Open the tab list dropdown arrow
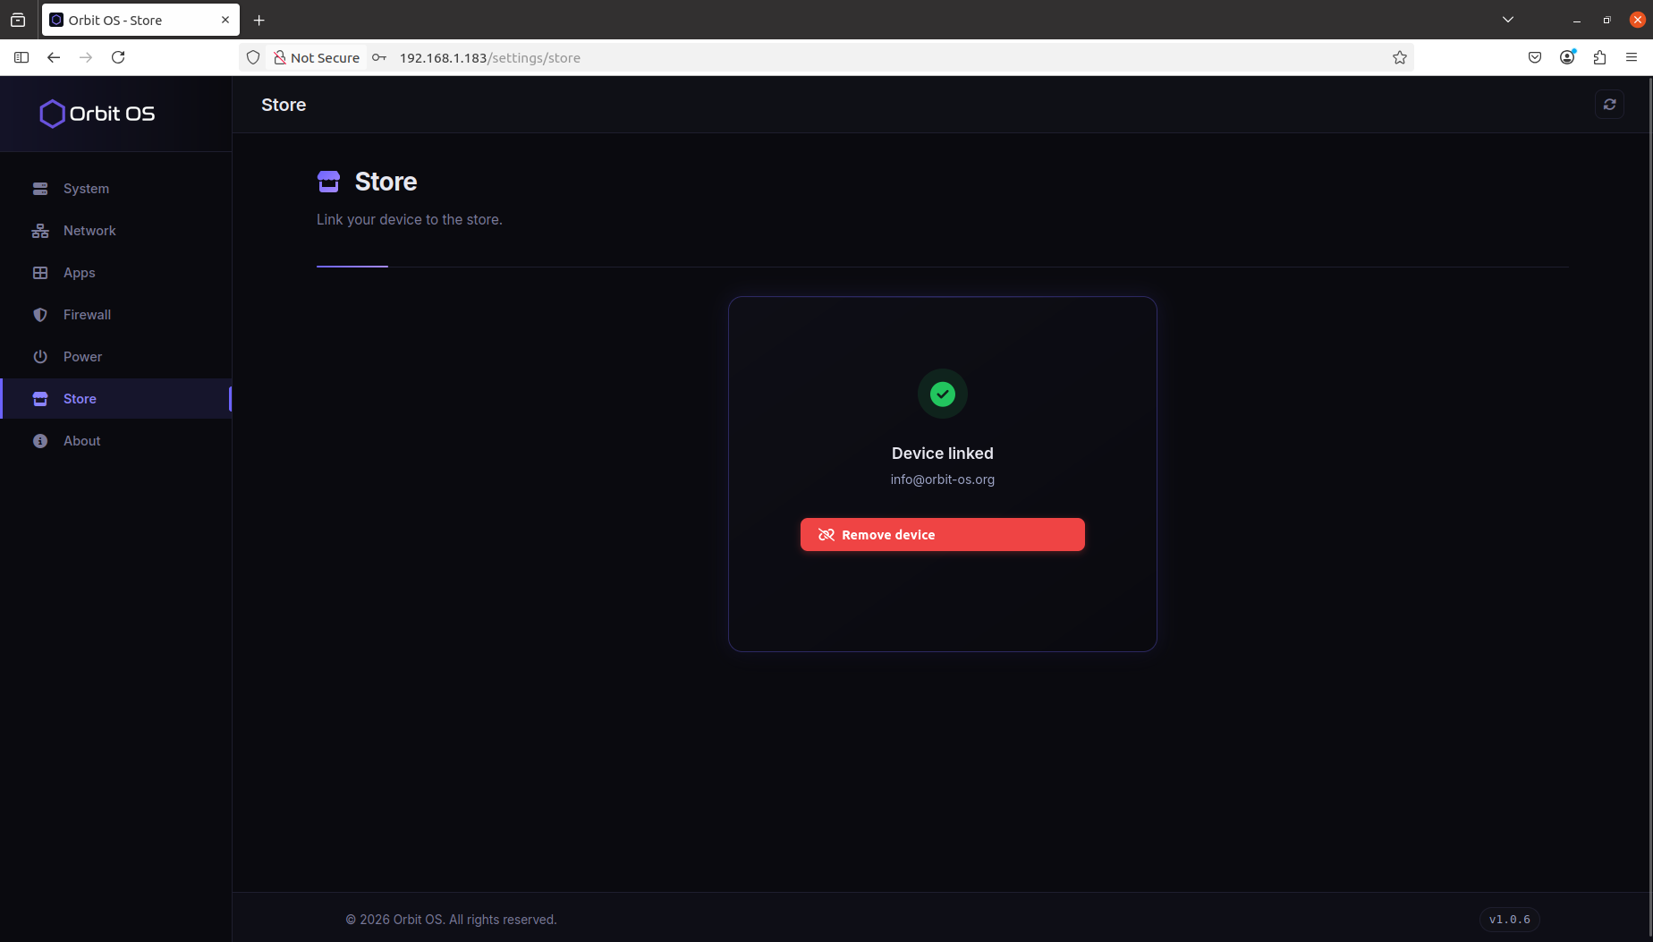This screenshot has width=1653, height=942. point(1508,19)
